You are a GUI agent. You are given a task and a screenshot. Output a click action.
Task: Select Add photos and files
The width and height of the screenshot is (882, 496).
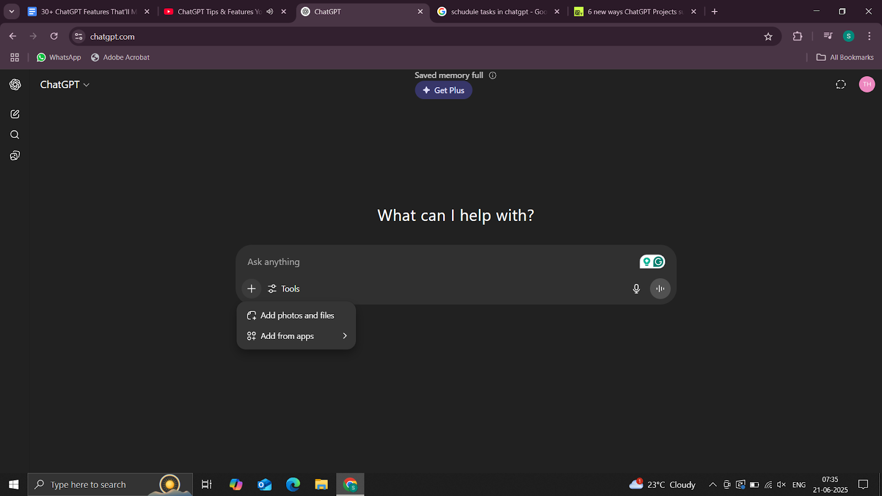[x=296, y=315]
